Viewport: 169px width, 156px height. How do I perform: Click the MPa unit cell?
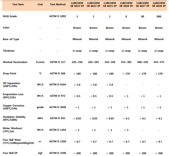[40, 119]
